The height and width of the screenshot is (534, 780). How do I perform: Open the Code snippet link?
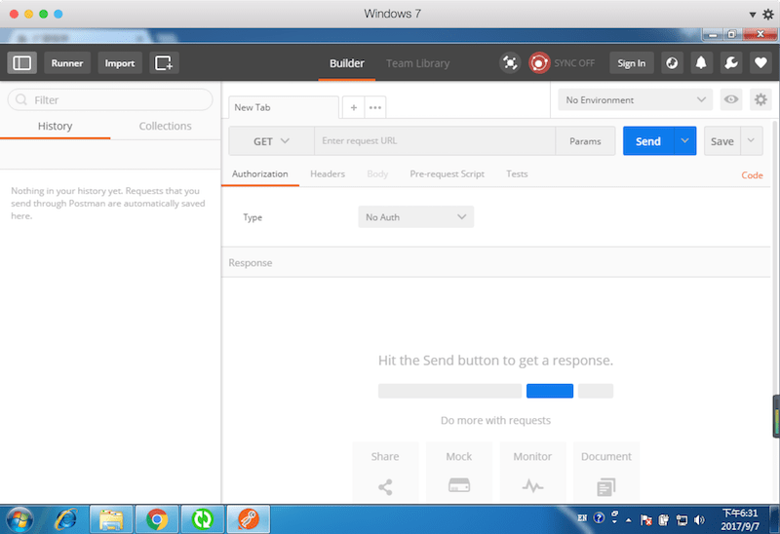pos(752,175)
